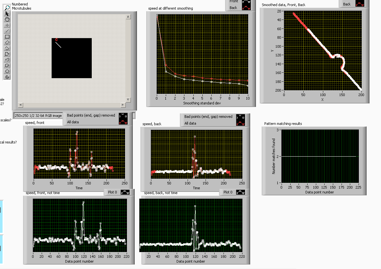
Task: Click Back legend swatch of Smoothed data graph
Action: click(360, 4)
